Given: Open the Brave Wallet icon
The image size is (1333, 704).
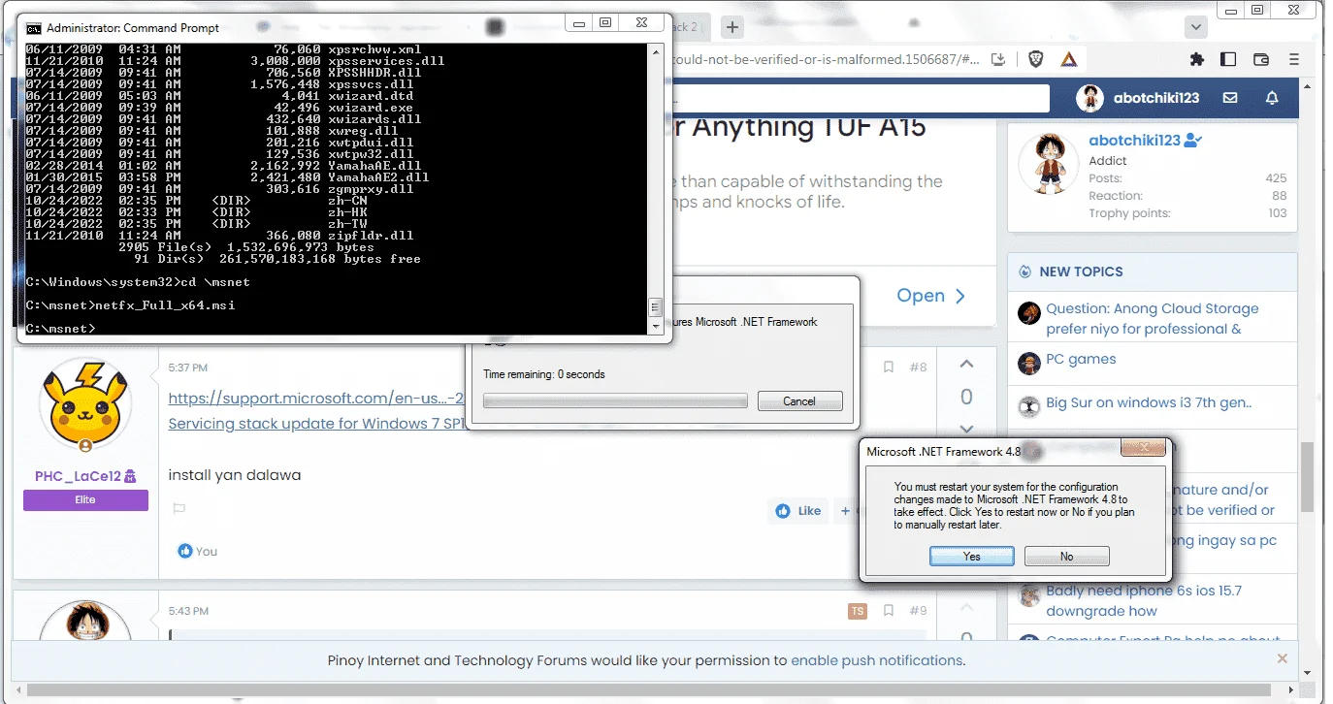Looking at the screenshot, I should [x=1261, y=59].
